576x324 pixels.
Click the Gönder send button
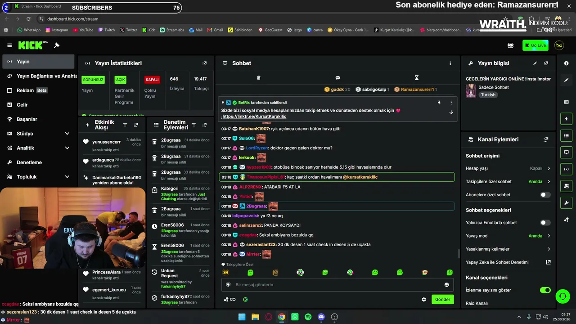[x=442, y=299]
